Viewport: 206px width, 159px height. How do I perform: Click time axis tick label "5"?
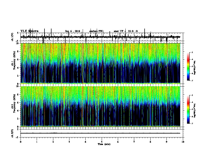(x=102, y=142)
